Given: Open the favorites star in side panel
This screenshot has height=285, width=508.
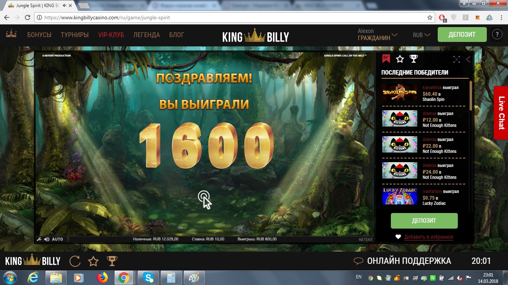Looking at the screenshot, I should [400, 59].
